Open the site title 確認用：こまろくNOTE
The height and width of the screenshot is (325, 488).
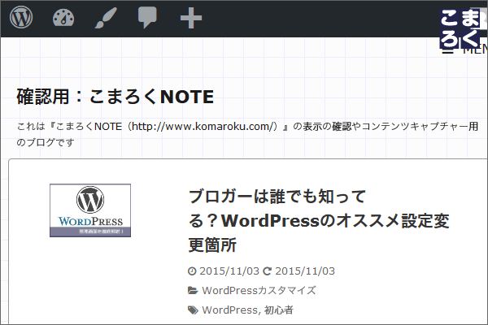115,97
